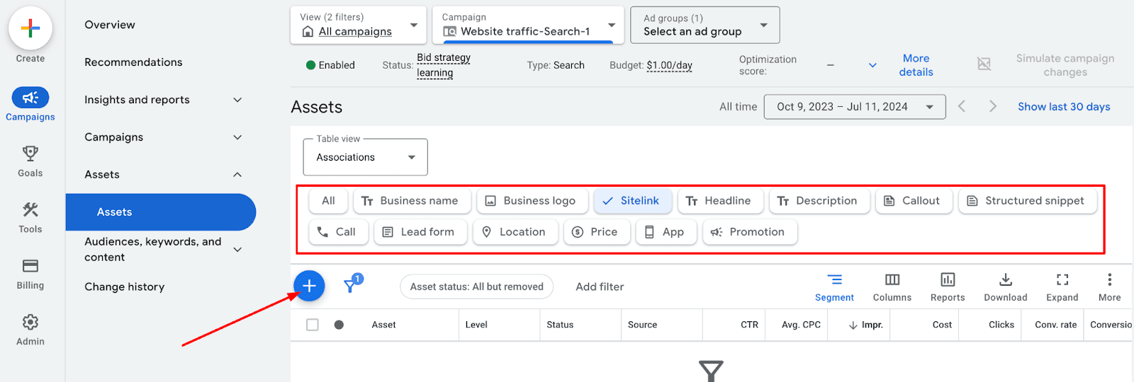Image resolution: width=1134 pixels, height=382 pixels.
Task: Click the Columns icon
Action: pyautogui.click(x=892, y=280)
